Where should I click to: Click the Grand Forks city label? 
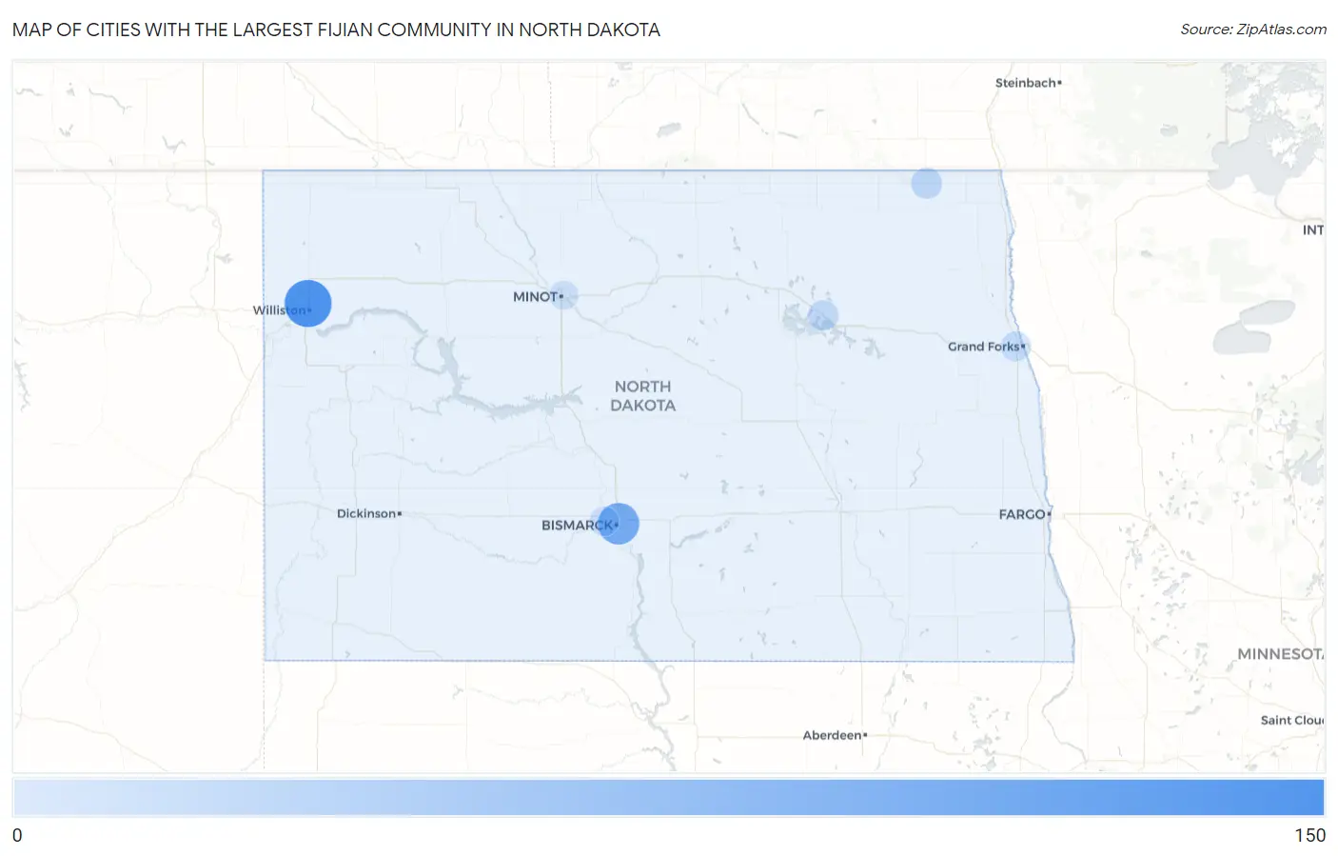[986, 347]
